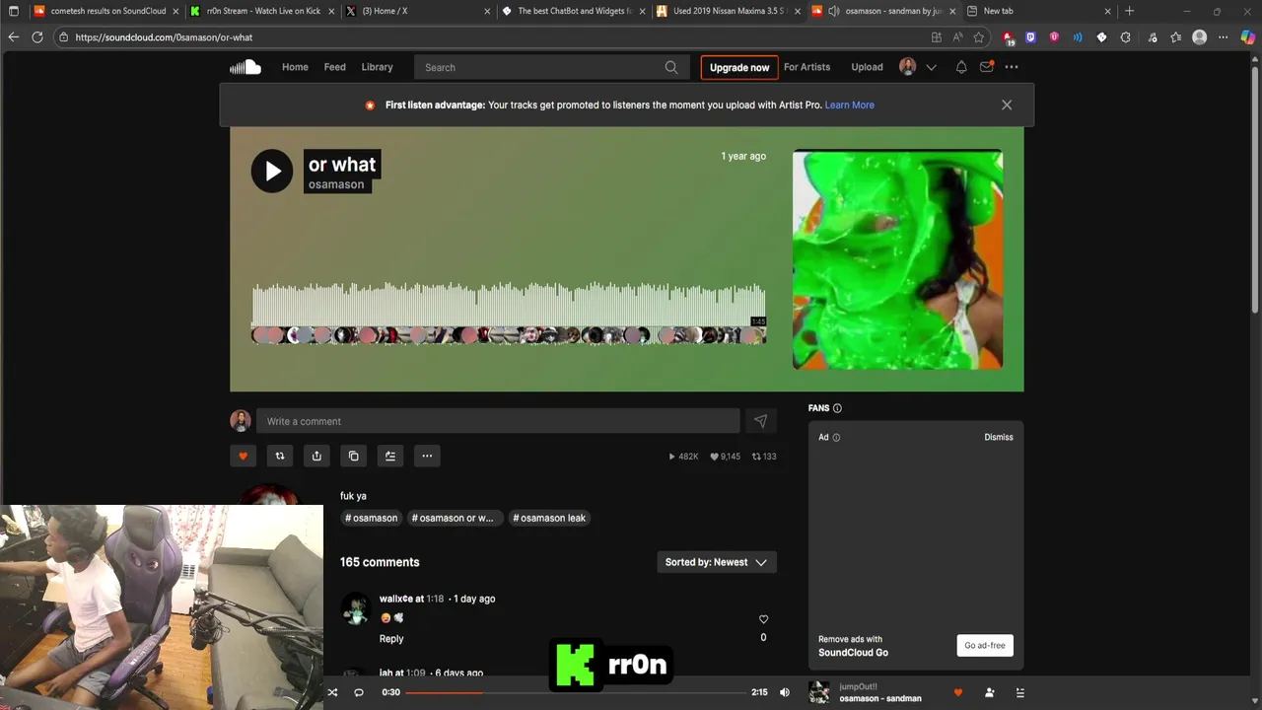Image resolution: width=1262 pixels, height=710 pixels.
Task: Click the Write a comment field
Action: pyautogui.click(x=498, y=421)
